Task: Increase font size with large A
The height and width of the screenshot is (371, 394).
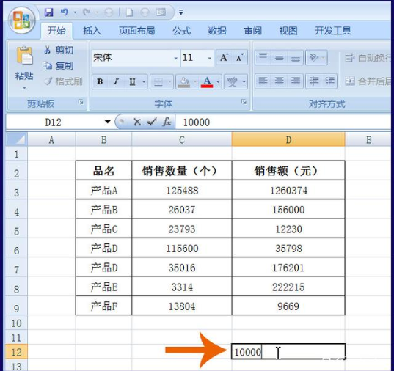Action: click(224, 57)
